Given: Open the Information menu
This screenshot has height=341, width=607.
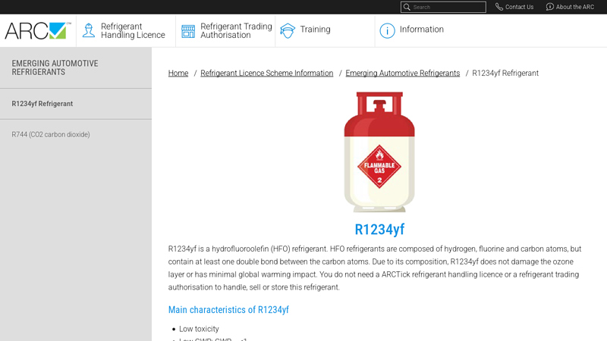Looking at the screenshot, I should (421, 30).
